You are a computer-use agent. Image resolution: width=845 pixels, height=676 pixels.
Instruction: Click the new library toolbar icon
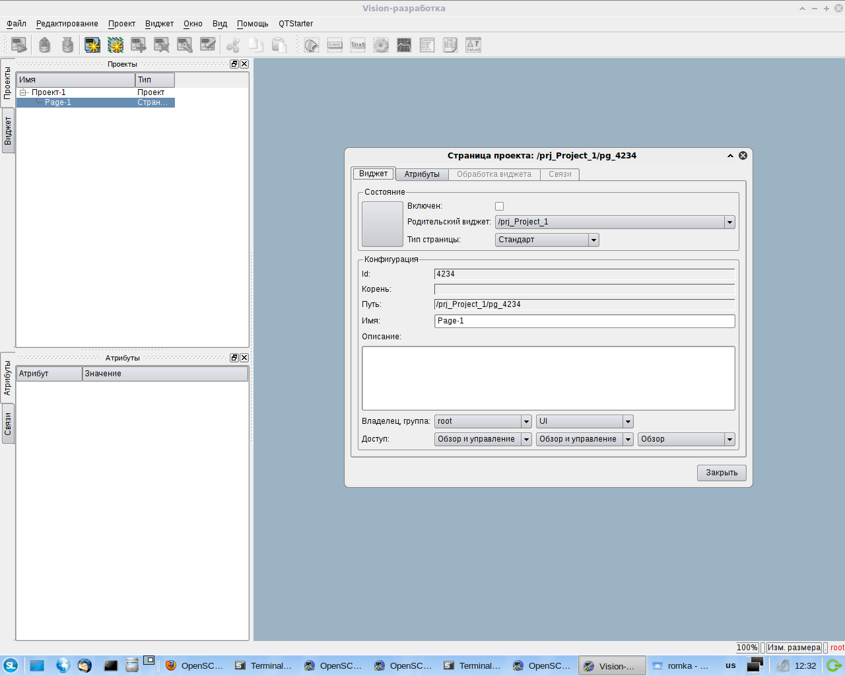coord(116,45)
